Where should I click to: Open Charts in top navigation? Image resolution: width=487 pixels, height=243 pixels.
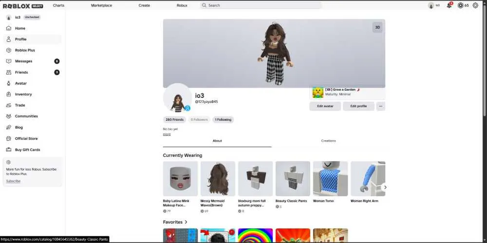[x=58, y=5]
